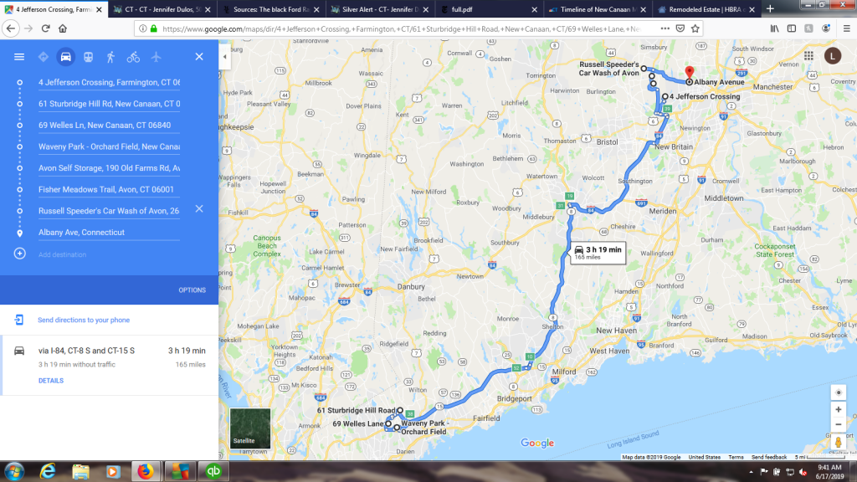The image size is (857, 482).
Task: Open the Google Maps hamburger menu
Action: pos(19,57)
